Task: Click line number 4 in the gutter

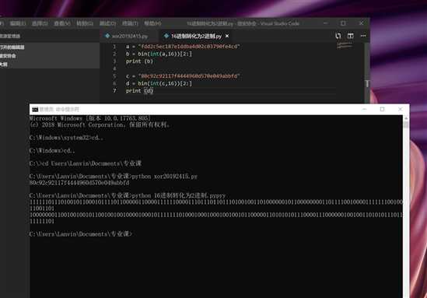Action: tap(114, 68)
